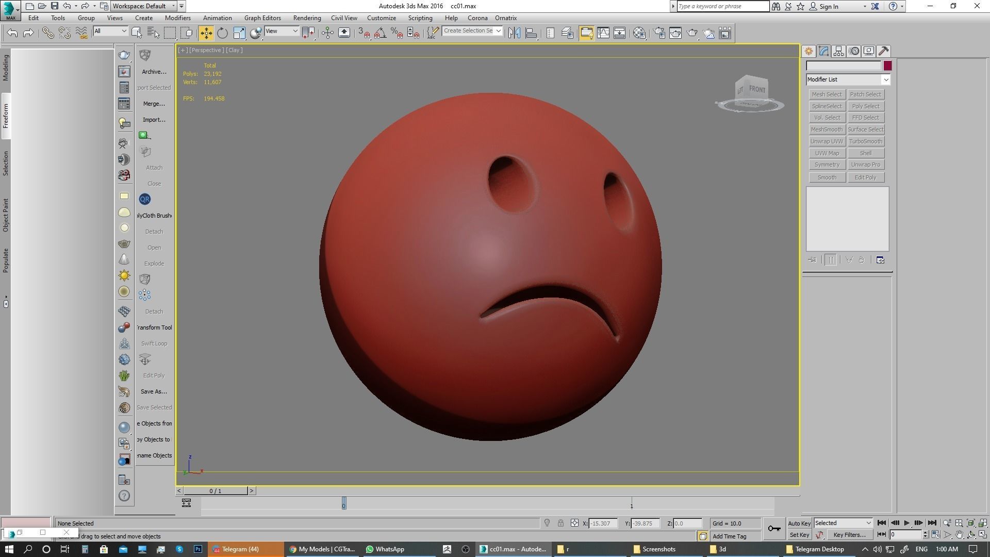Toggle the Selection Lock icon

pyautogui.click(x=560, y=523)
